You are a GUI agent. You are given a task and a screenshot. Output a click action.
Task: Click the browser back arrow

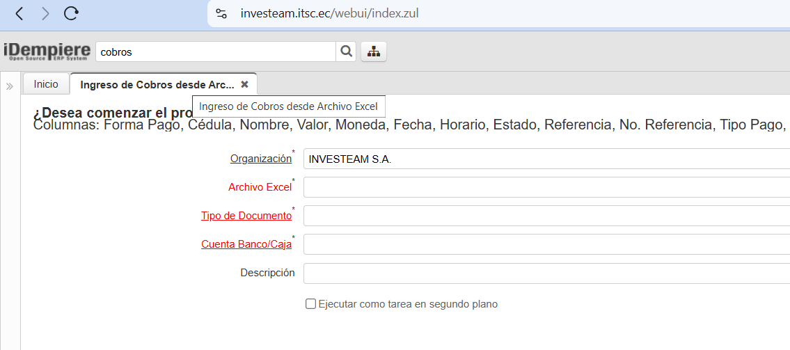coord(19,13)
